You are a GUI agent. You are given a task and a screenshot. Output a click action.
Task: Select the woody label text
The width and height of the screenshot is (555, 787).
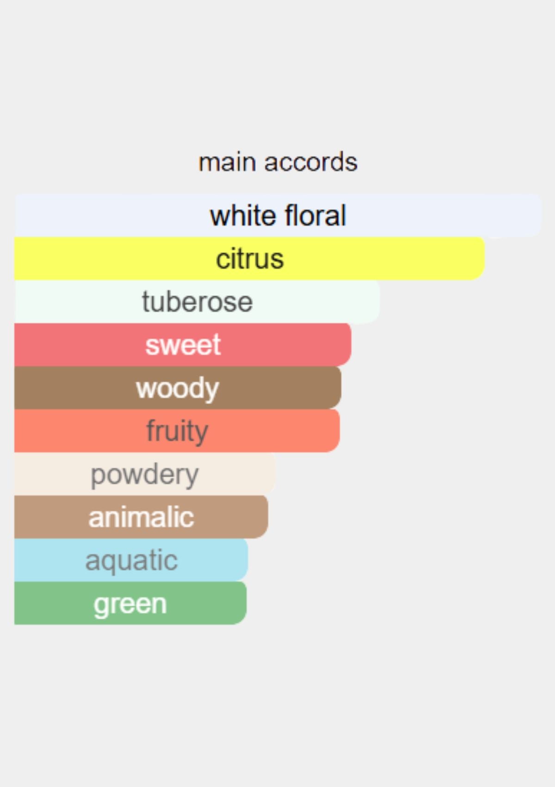tap(178, 389)
